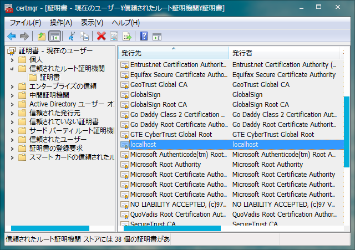The width and height of the screenshot is (355, 250).
Task: Expand the 信頼された発行元 node
Action: tap(12, 113)
